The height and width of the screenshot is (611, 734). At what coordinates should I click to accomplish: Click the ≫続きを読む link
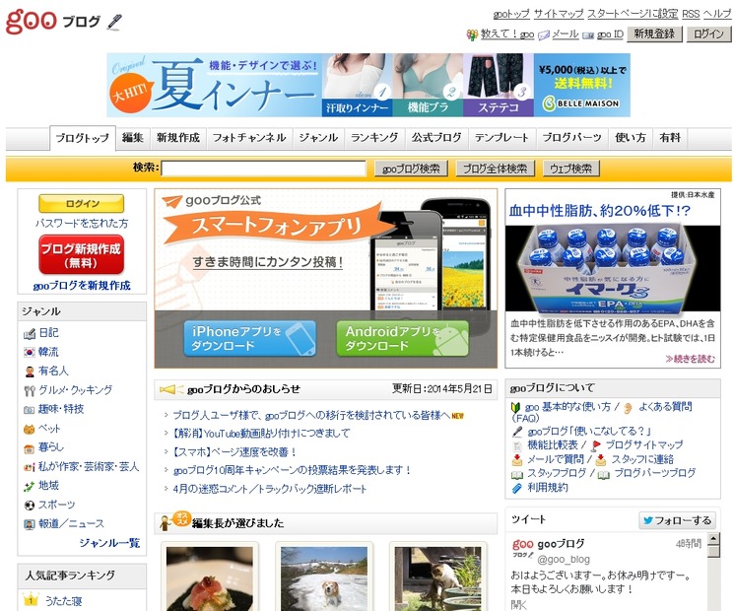pos(690,359)
